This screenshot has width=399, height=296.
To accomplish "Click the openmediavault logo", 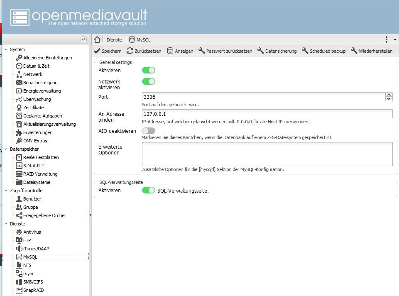I will click(x=78, y=17).
